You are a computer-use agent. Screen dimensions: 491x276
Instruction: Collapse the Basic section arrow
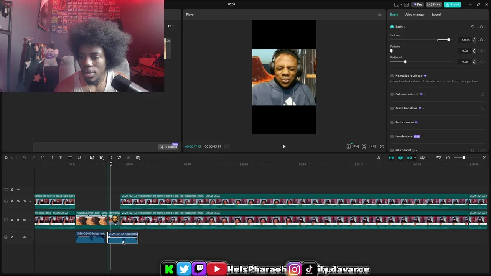pyautogui.click(x=405, y=27)
